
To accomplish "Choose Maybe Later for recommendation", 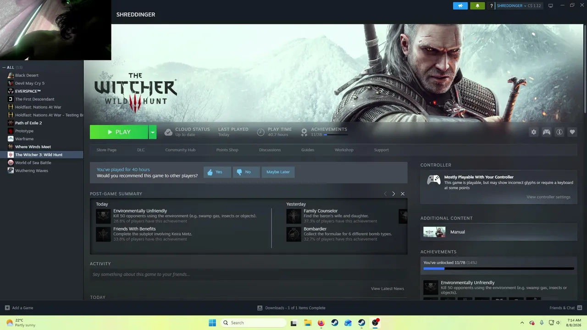I will [278, 172].
